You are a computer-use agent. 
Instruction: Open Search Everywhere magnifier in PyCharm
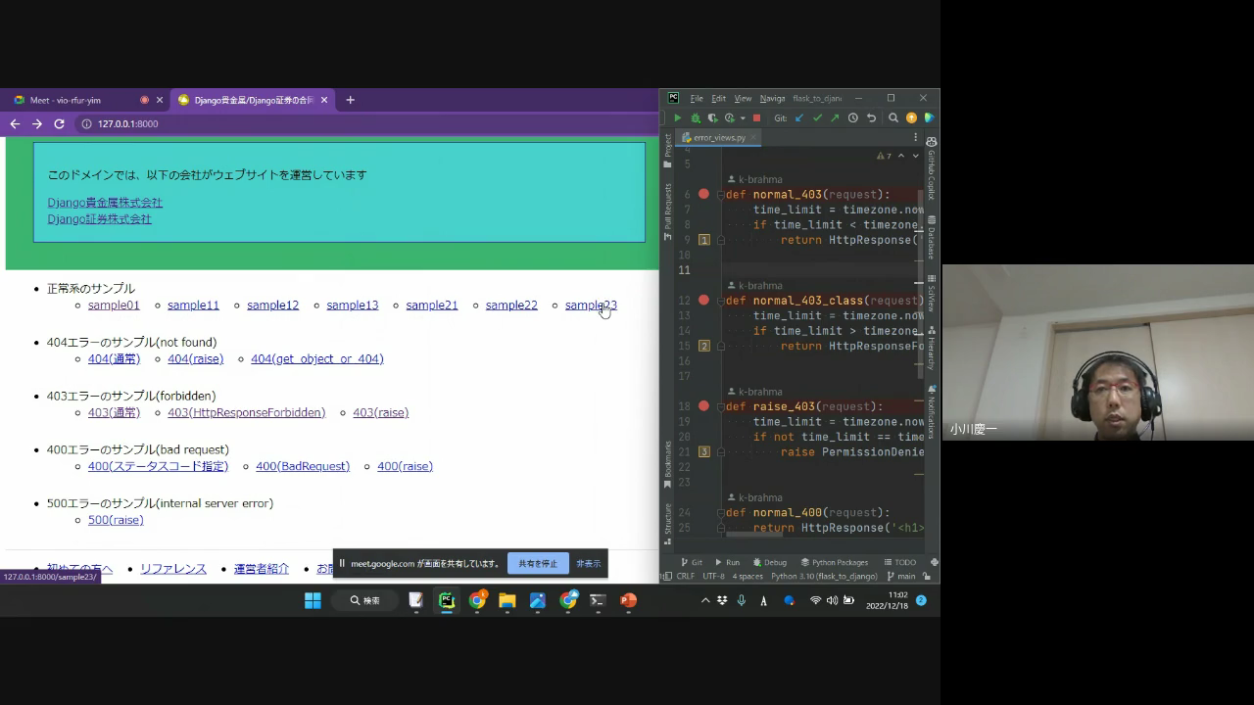click(x=893, y=118)
